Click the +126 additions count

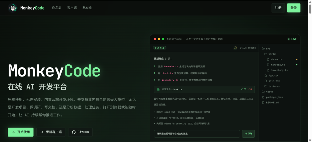(x=243, y=89)
